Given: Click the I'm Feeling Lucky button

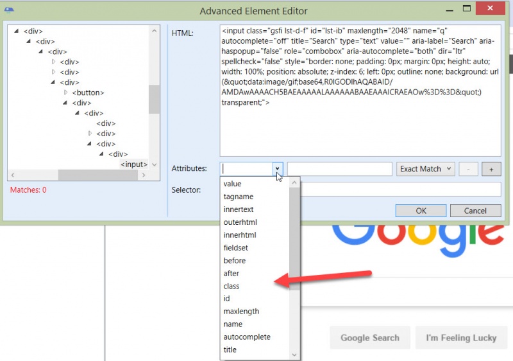Looking at the screenshot, I should tap(461, 337).
